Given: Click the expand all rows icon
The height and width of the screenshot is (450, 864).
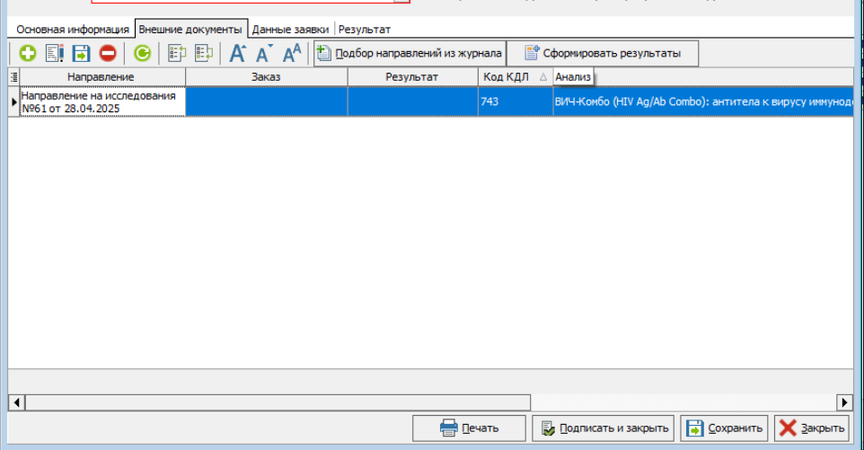Looking at the screenshot, I should pyautogui.click(x=177, y=54).
